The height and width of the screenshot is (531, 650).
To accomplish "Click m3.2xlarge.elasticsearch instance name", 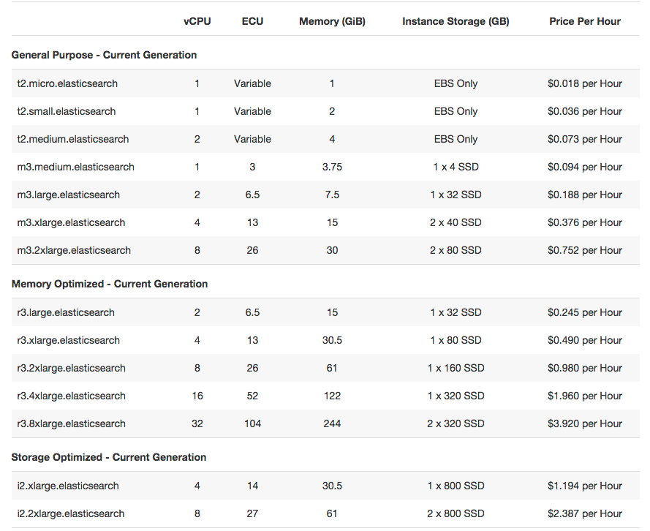I will click(74, 250).
